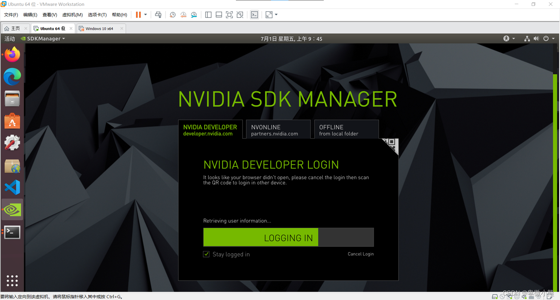Image resolution: width=560 pixels, height=300 pixels.
Task: Click the network status icon
Action: pos(527,39)
